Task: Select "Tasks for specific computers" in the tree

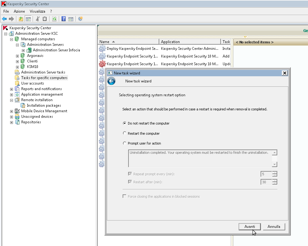Action: point(44,78)
